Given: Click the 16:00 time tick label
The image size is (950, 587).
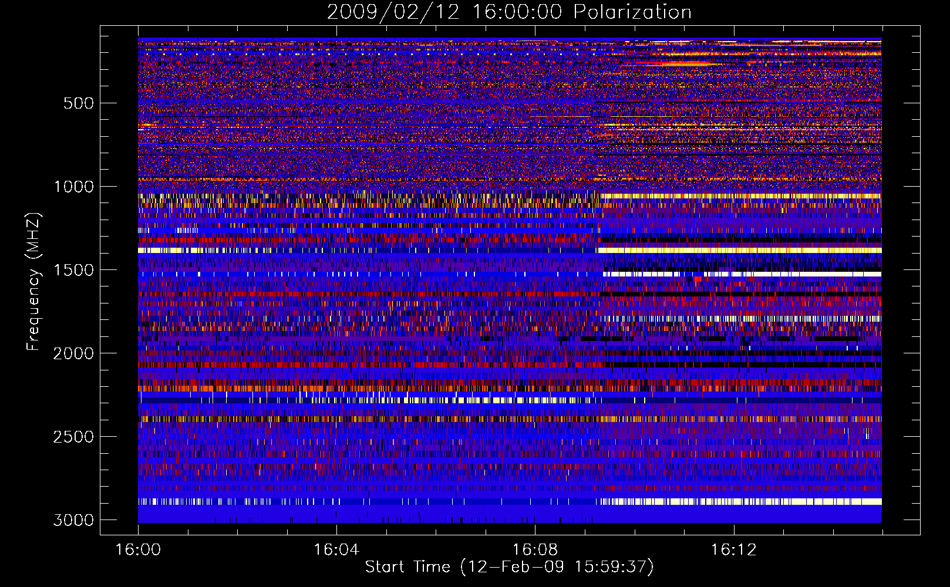Looking at the screenshot, I should (138, 550).
